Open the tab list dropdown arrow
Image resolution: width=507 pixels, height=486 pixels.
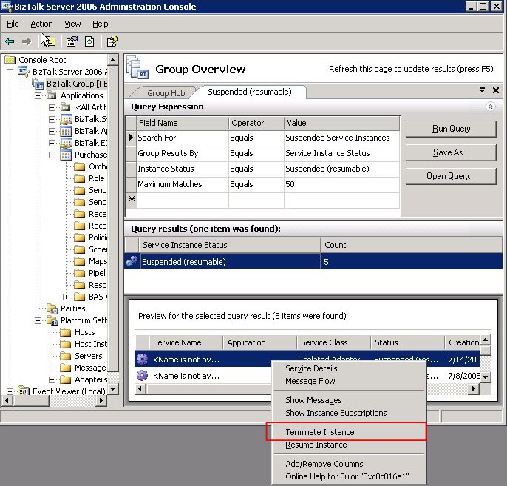(483, 91)
